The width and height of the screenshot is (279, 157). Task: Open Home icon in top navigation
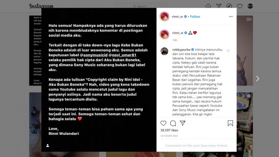(208, 6)
